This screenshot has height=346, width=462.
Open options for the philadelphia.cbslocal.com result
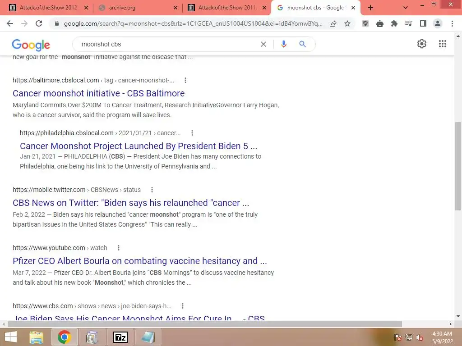click(192, 133)
